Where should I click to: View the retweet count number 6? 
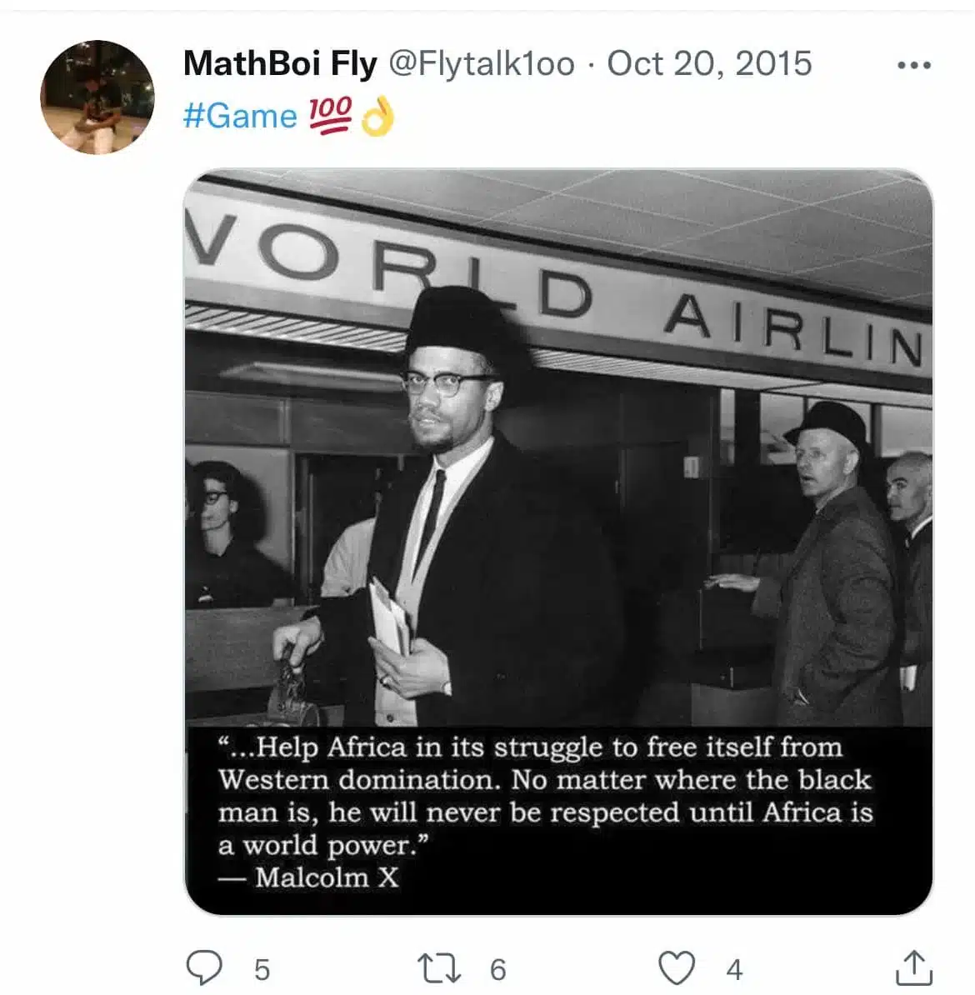[x=498, y=970]
